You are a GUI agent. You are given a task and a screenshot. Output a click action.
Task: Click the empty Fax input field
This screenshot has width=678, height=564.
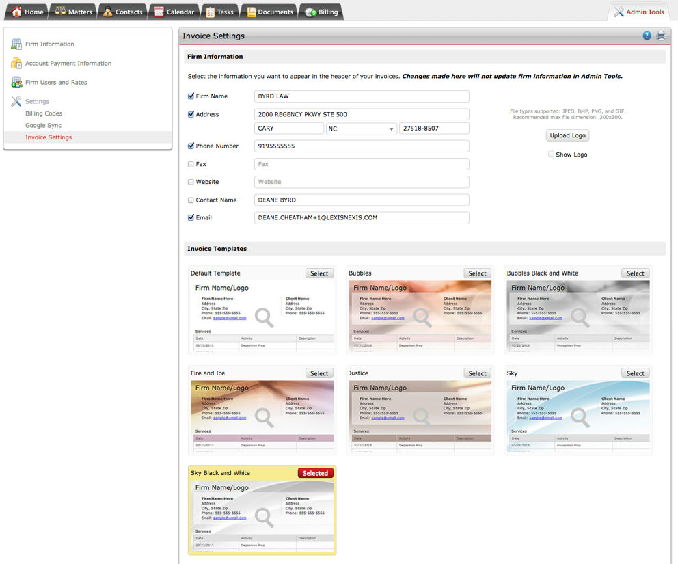click(362, 164)
